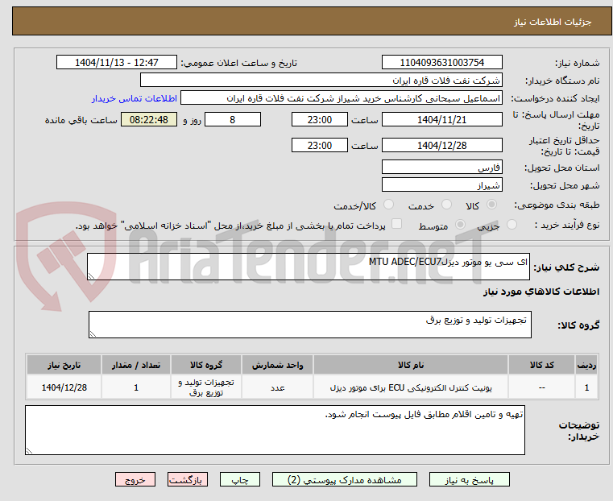Click the response deadline time 23:00 field
The width and height of the screenshot is (613, 501).
(320, 119)
